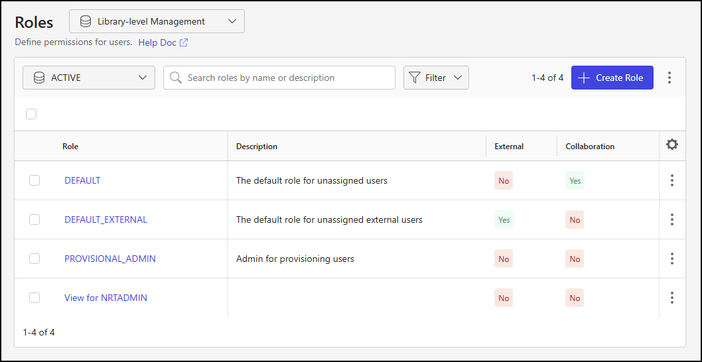The image size is (702, 362).
Task: Sort by the Role column header
Action: coord(70,147)
